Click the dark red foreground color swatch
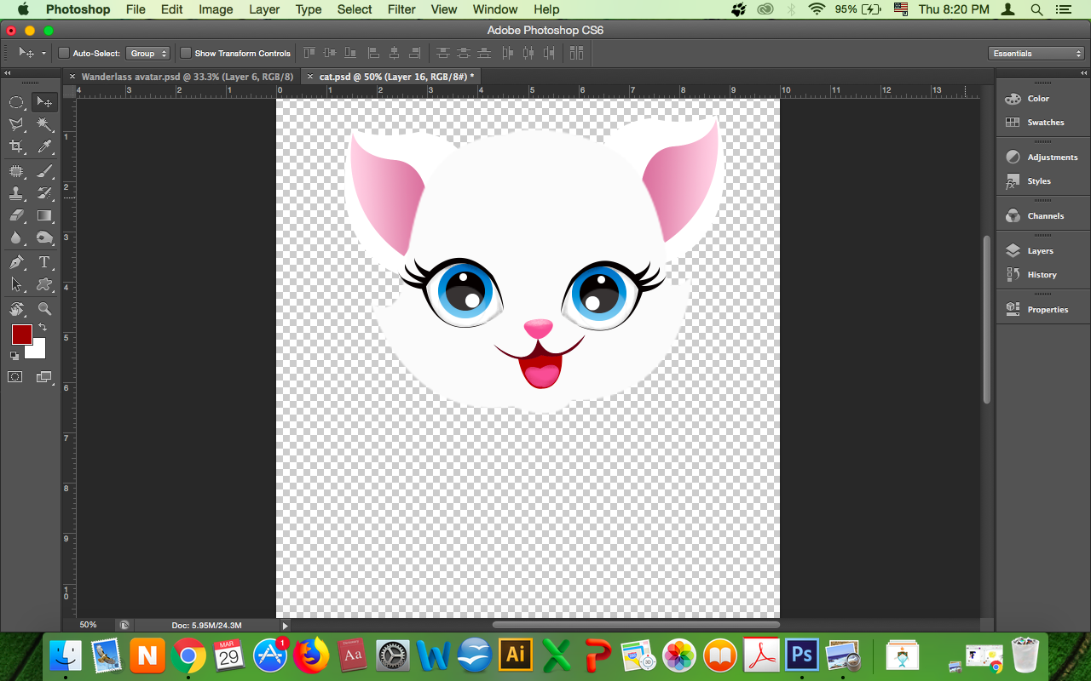The width and height of the screenshot is (1091, 681). [21, 334]
